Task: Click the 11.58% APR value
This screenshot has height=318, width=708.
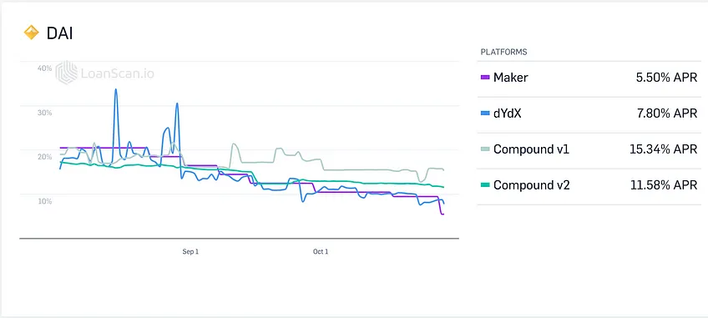Action: [x=665, y=184]
